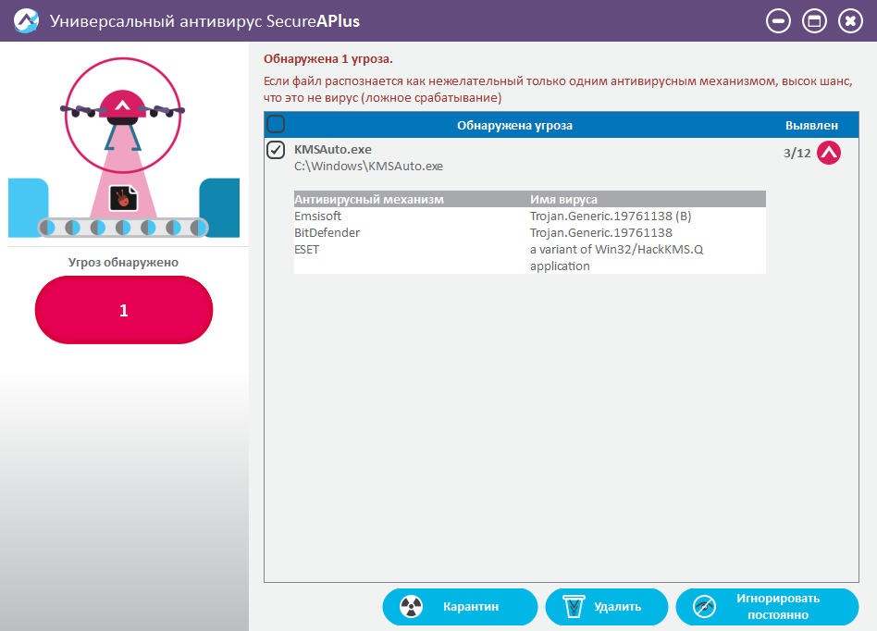The image size is (877, 631).
Task: Click the Обнаружена 1 угроза heading
Action: (x=328, y=58)
